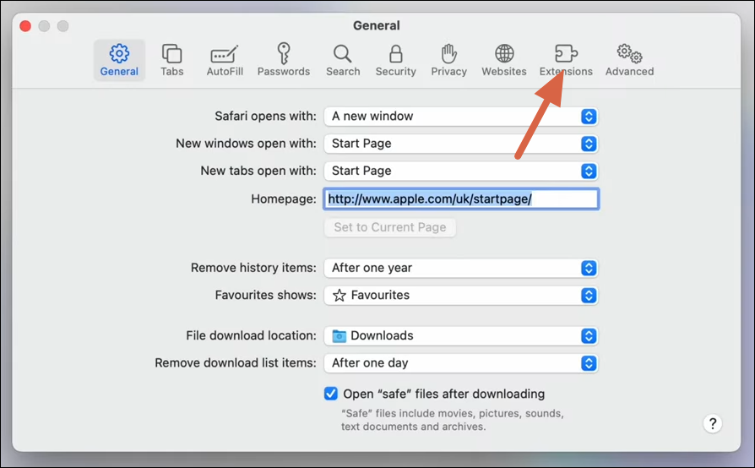Screen dimensions: 755x468
Task: Expand the Safari opens with dropdown
Action: [461, 116]
